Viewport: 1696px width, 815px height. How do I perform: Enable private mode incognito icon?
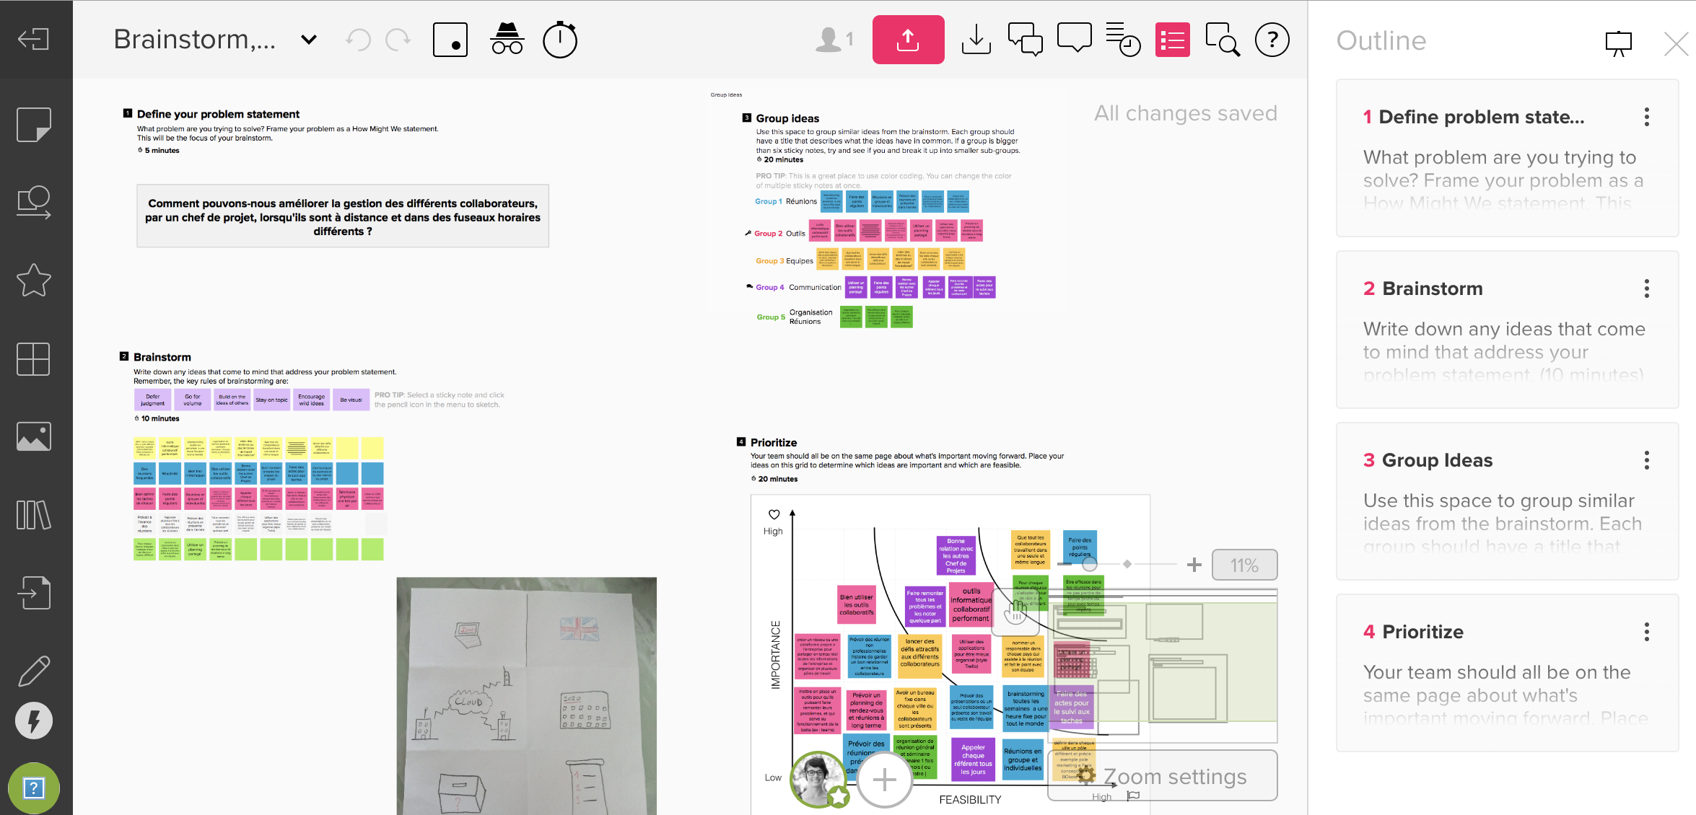click(507, 39)
